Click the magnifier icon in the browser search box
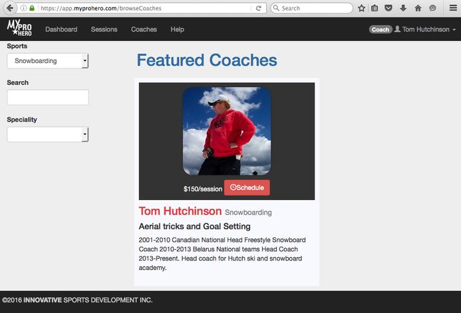Viewport: 461px width, 313px height. coord(276,8)
